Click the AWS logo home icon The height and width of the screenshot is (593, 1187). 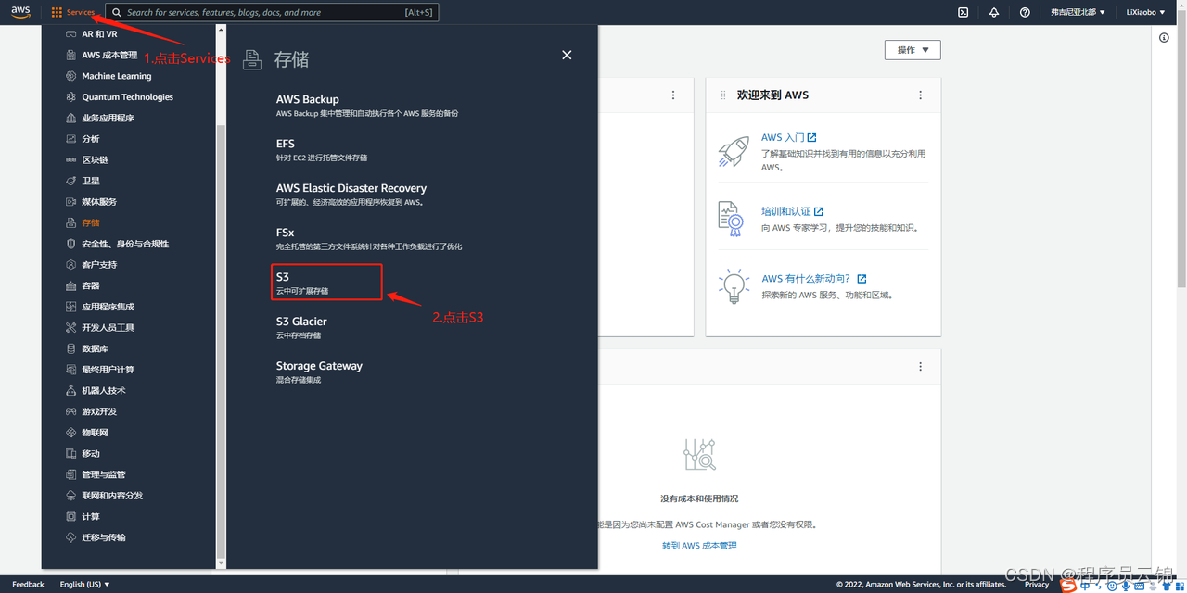(x=20, y=12)
